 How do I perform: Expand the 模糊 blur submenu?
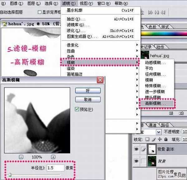[x=100, y=62]
